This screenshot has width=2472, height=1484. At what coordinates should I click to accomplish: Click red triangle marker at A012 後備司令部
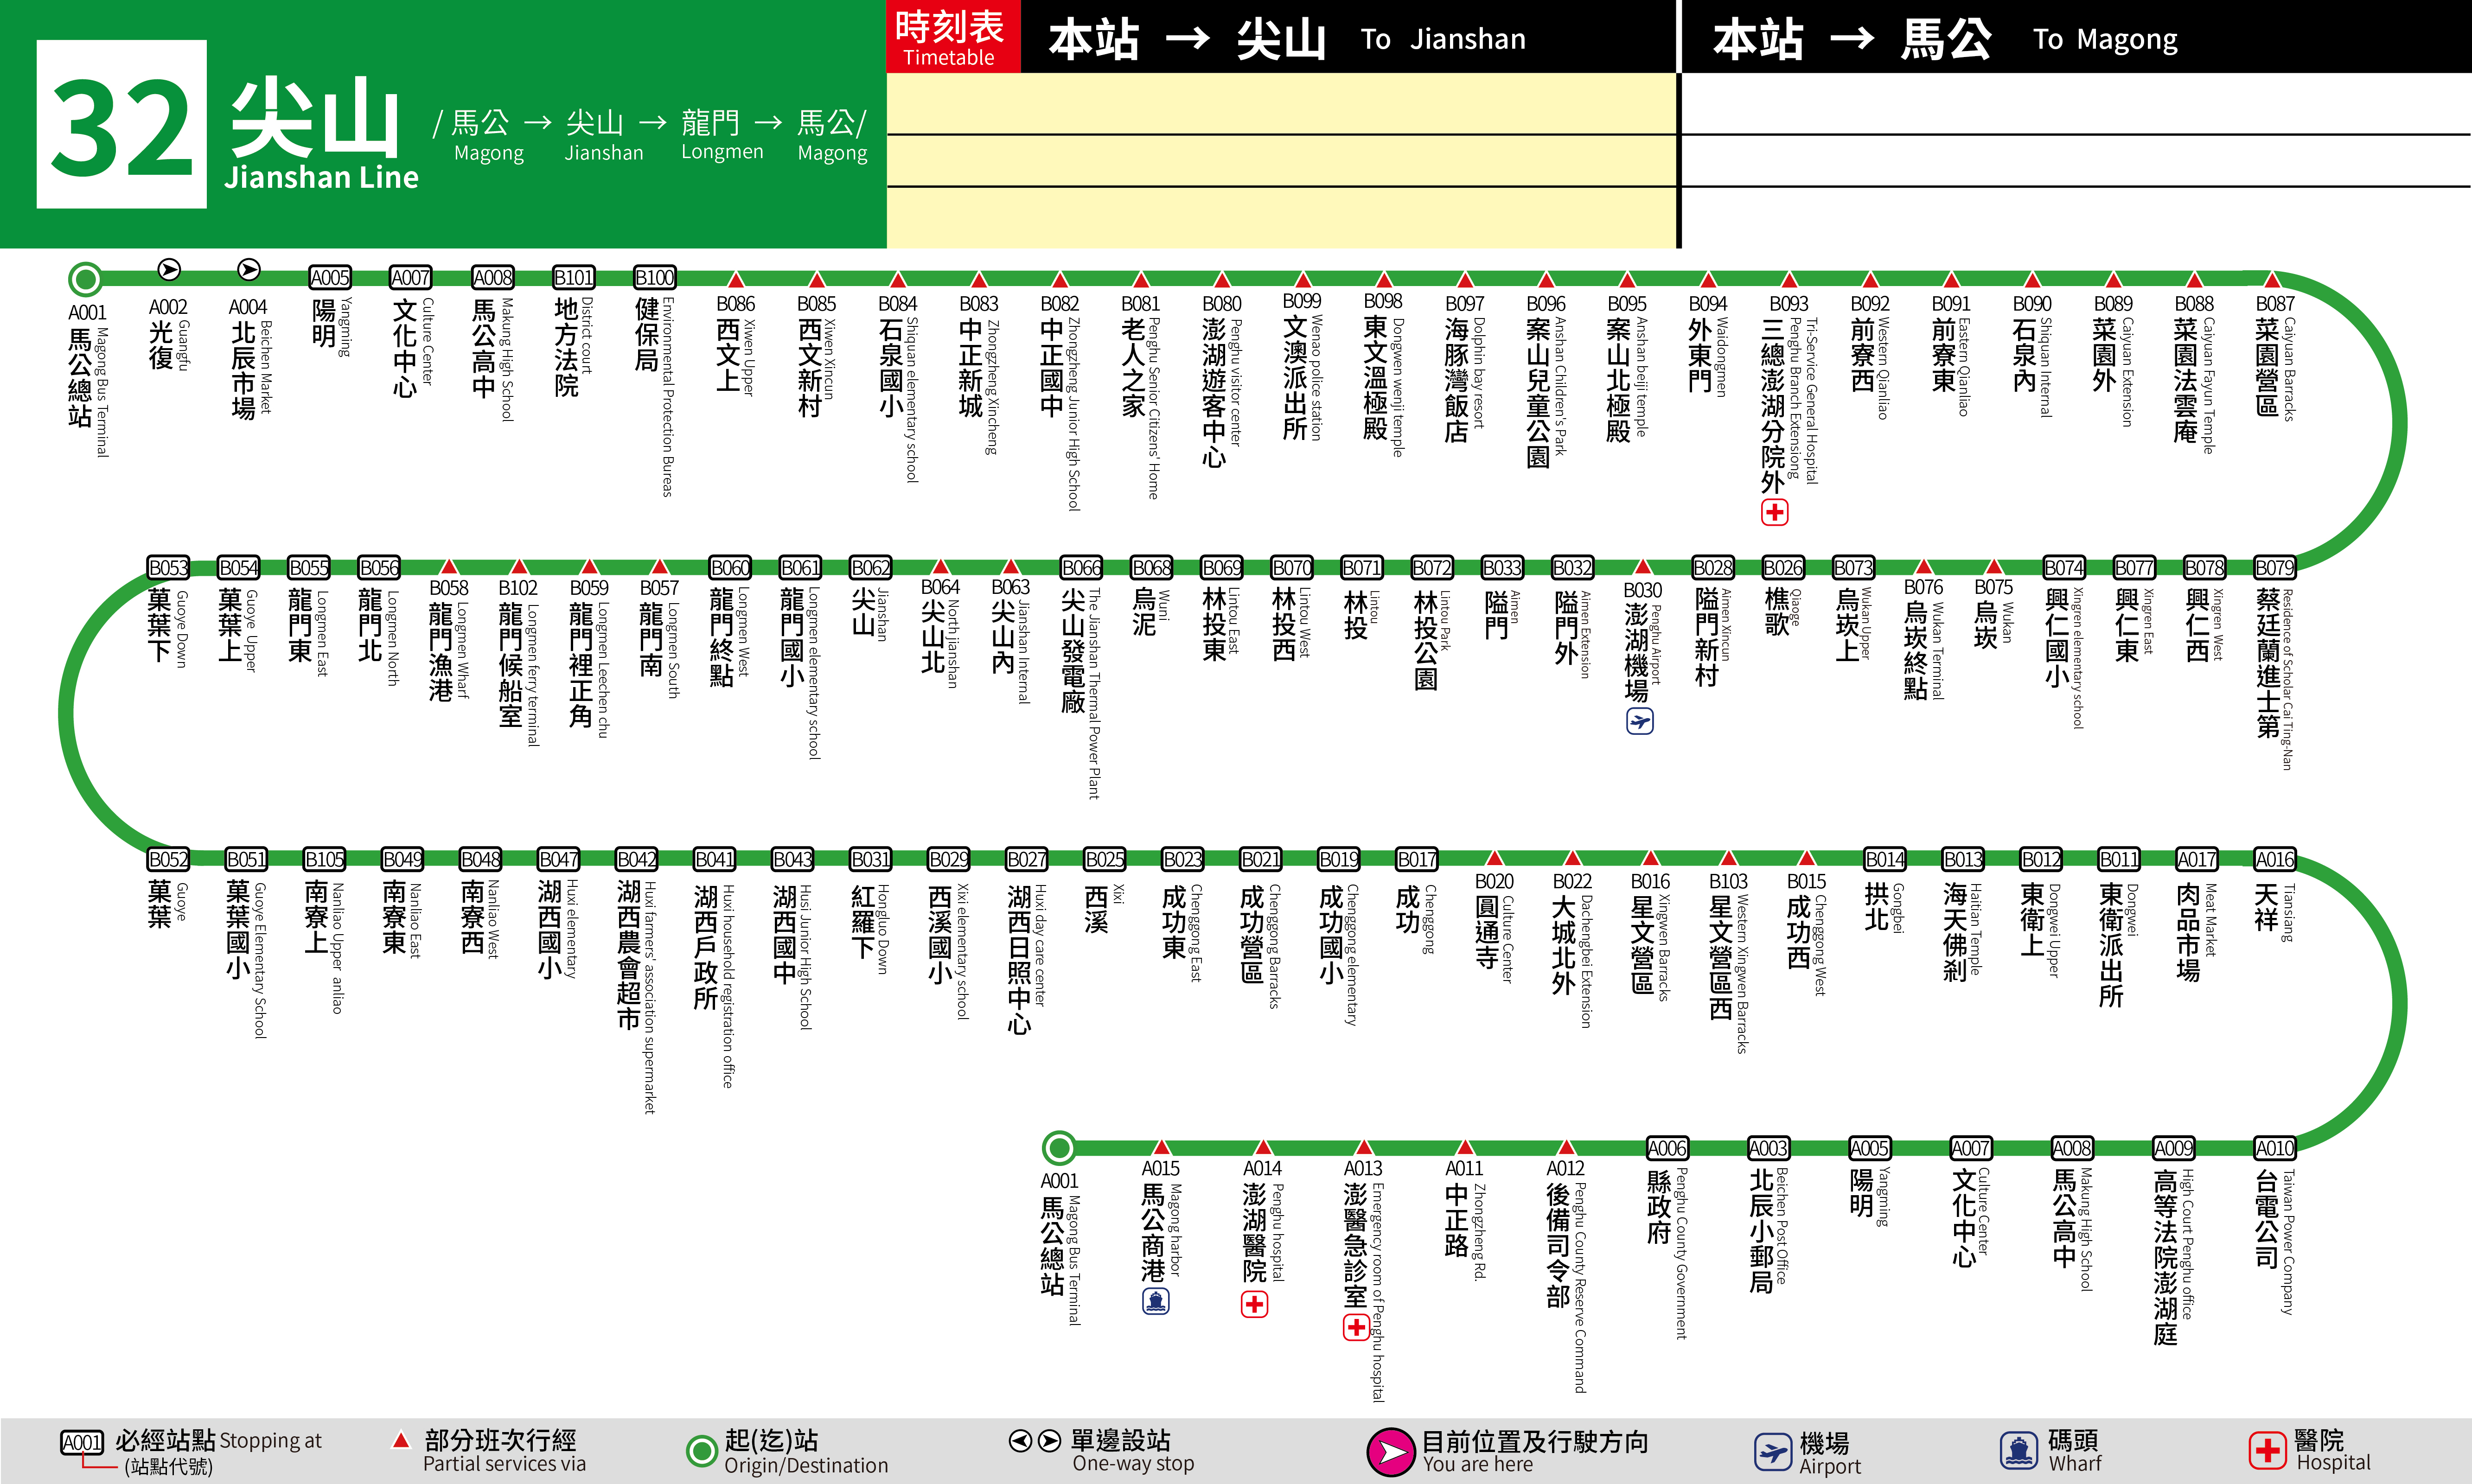coord(1566,1147)
